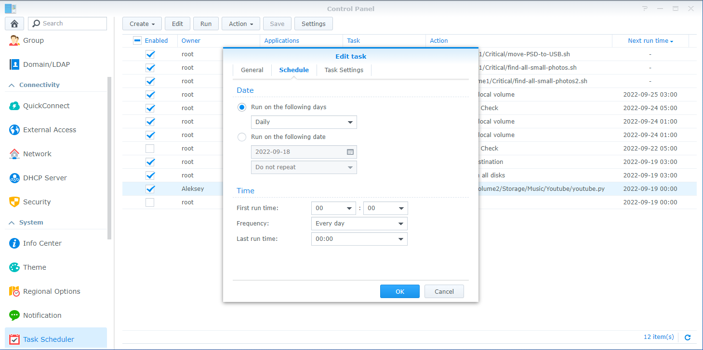Open Network settings via its sidebar icon
703x350 pixels.
(14, 153)
